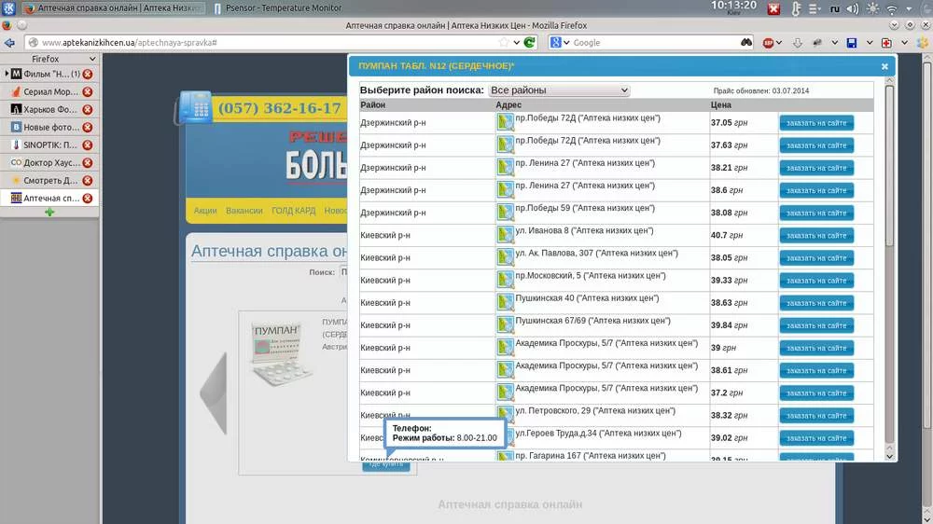
Task: Switch the 'ru' keyboard layout indicator
Action: point(835,9)
